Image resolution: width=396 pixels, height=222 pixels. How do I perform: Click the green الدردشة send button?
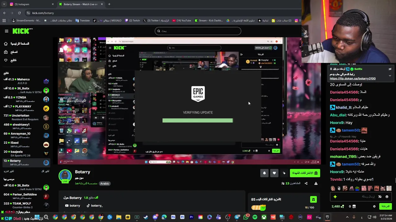(385, 206)
